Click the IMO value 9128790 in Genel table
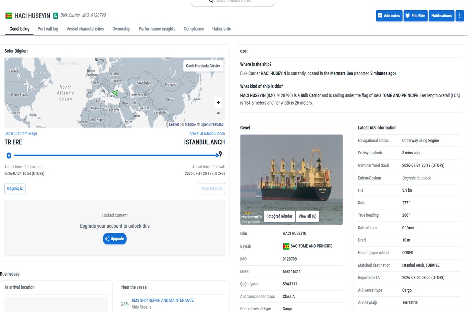 click(290, 259)
